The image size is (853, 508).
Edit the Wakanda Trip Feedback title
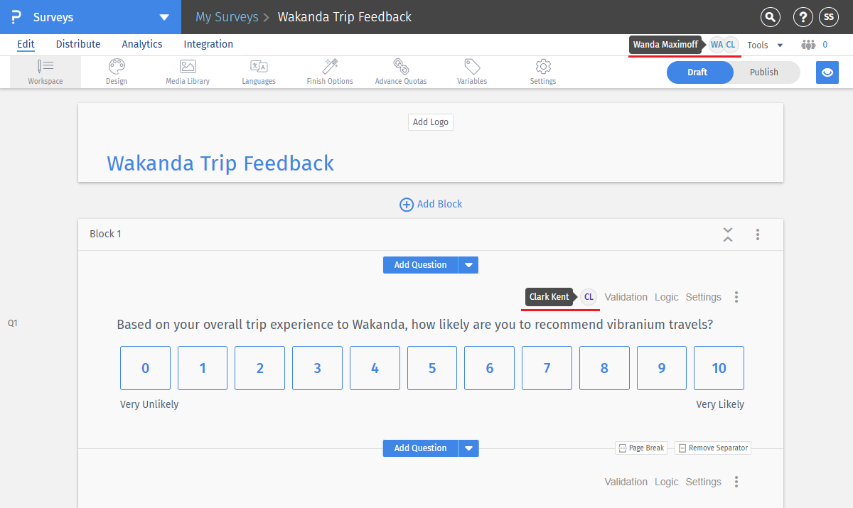[x=220, y=163]
